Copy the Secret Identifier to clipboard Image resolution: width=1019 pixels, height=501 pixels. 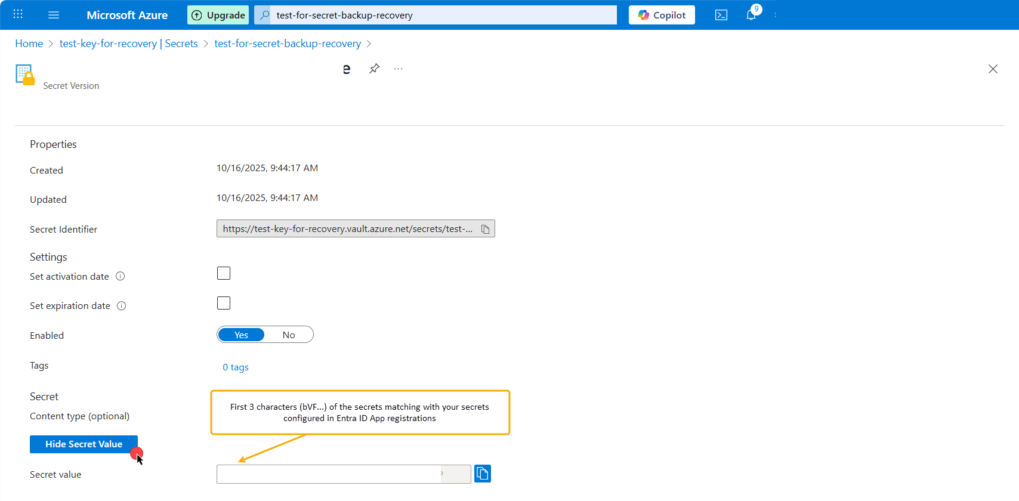[x=486, y=229]
